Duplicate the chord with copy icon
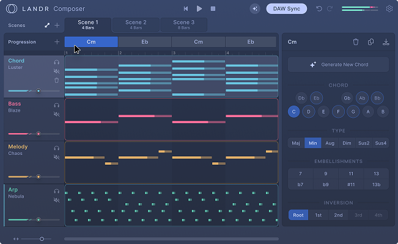This screenshot has width=398, height=244. pyautogui.click(x=370, y=42)
